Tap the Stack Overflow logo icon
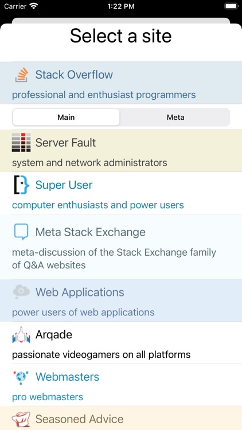This screenshot has height=430, width=242. pyautogui.click(x=21, y=75)
